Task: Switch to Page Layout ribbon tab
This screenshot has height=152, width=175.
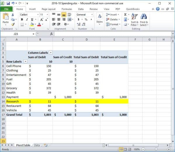Action: (x=48, y=9)
